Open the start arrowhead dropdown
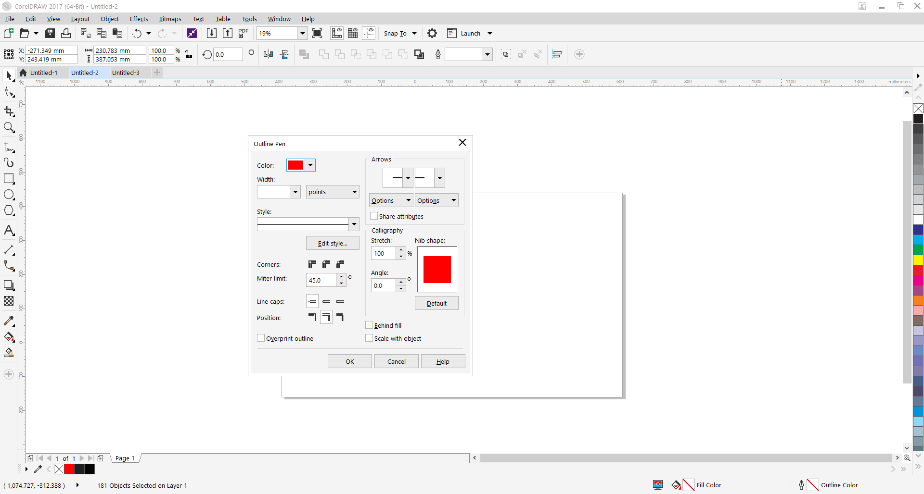The image size is (924, 494). (408, 178)
